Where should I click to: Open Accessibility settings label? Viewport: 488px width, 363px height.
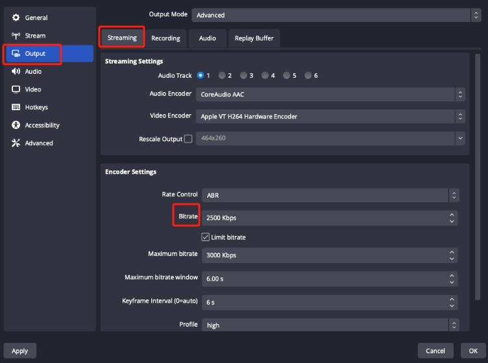coord(42,125)
